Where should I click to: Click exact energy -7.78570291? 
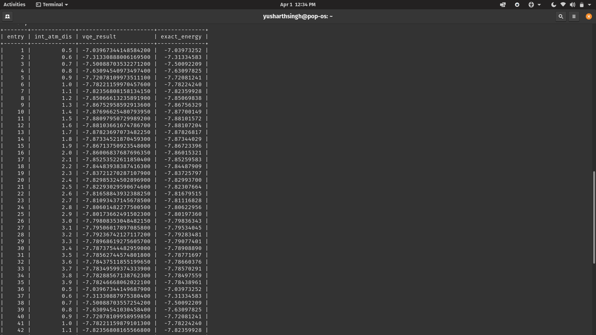[183, 269]
